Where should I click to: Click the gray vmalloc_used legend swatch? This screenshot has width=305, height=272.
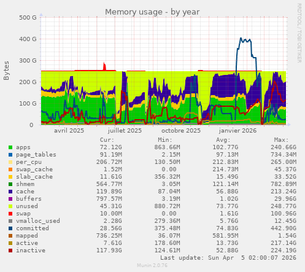point(10,221)
